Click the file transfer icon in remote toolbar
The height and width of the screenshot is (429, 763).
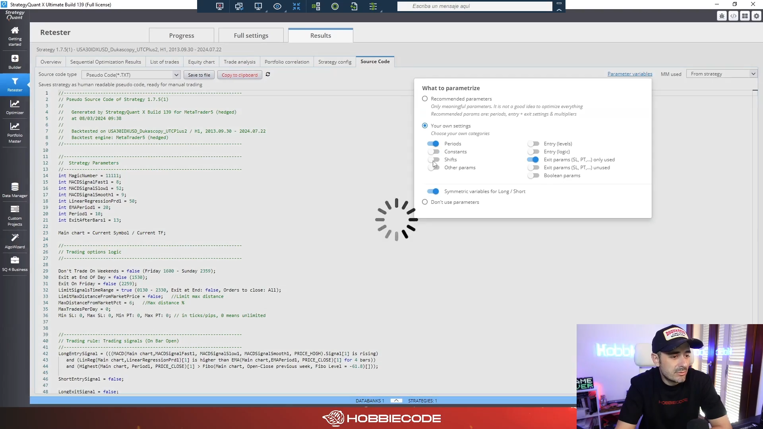354,6
